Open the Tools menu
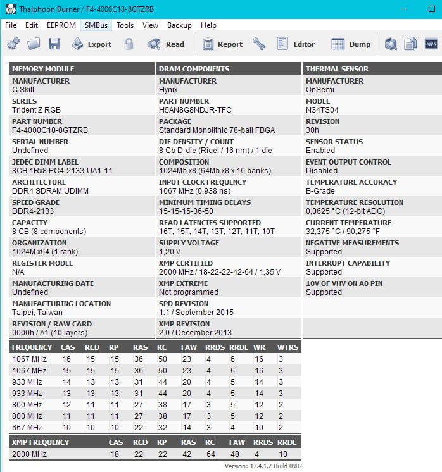442x472 pixels. click(x=125, y=25)
